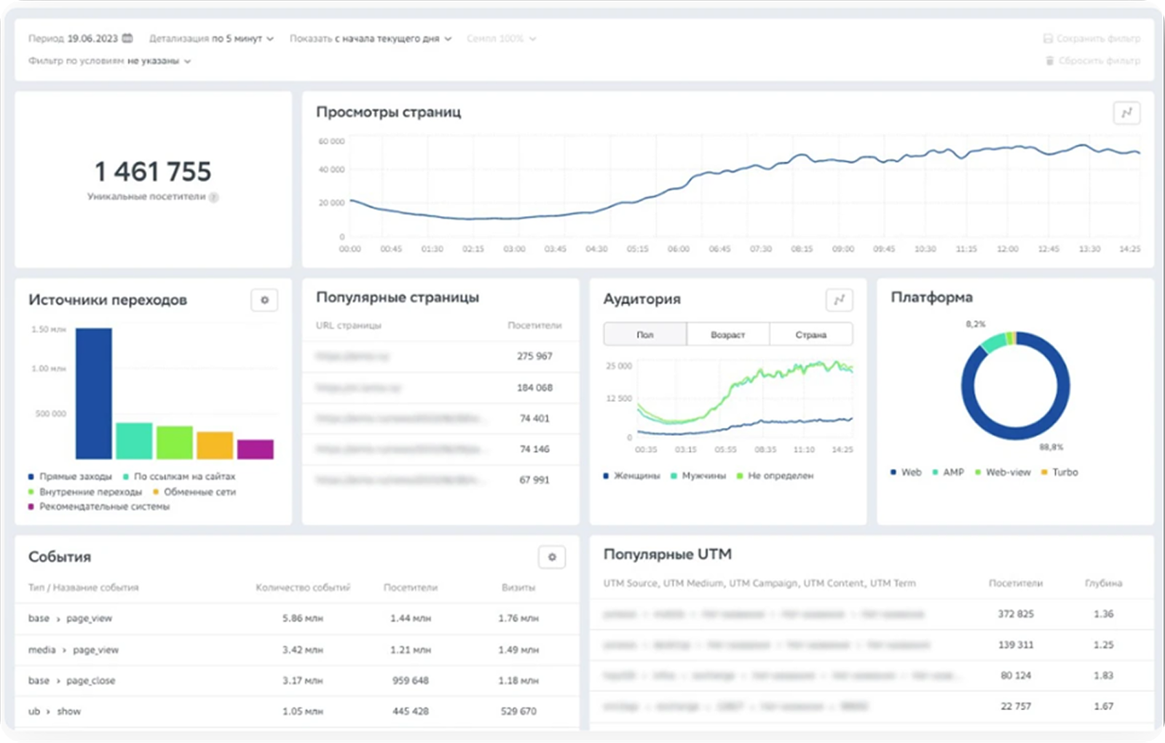Click the tall dark blue Прямые заходы bar

(x=94, y=393)
